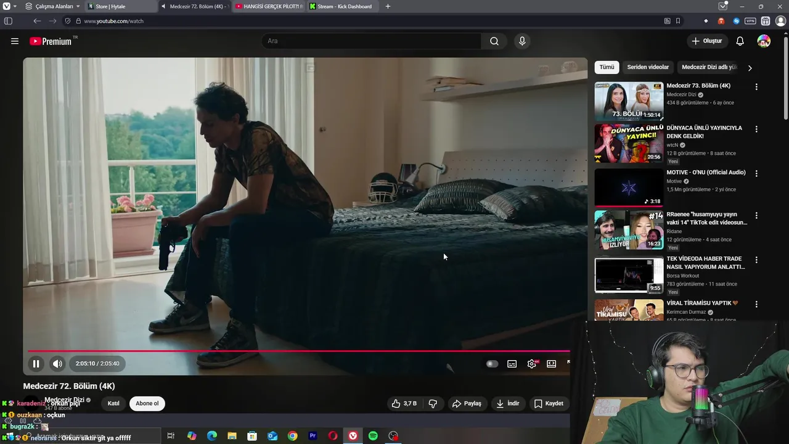This screenshot has width=789, height=444.
Task: Open File Explorer from the taskbar
Action: [232, 436]
